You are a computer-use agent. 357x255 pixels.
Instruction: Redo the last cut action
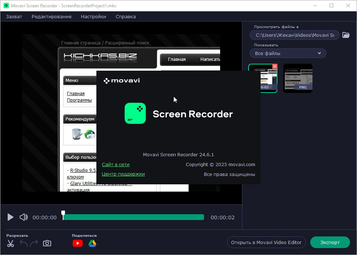pos(34,243)
